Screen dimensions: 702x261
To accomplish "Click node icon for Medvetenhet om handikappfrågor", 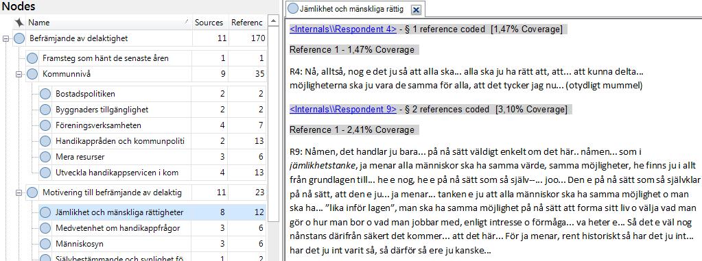I will click(x=45, y=228).
